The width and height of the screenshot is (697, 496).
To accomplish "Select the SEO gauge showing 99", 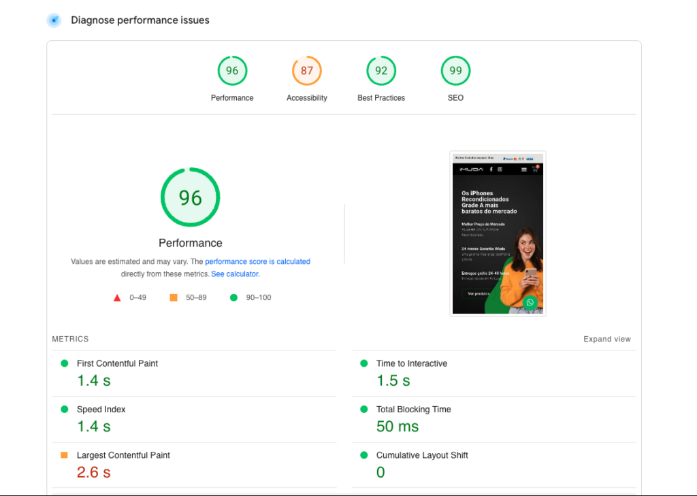I will (455, 70).
